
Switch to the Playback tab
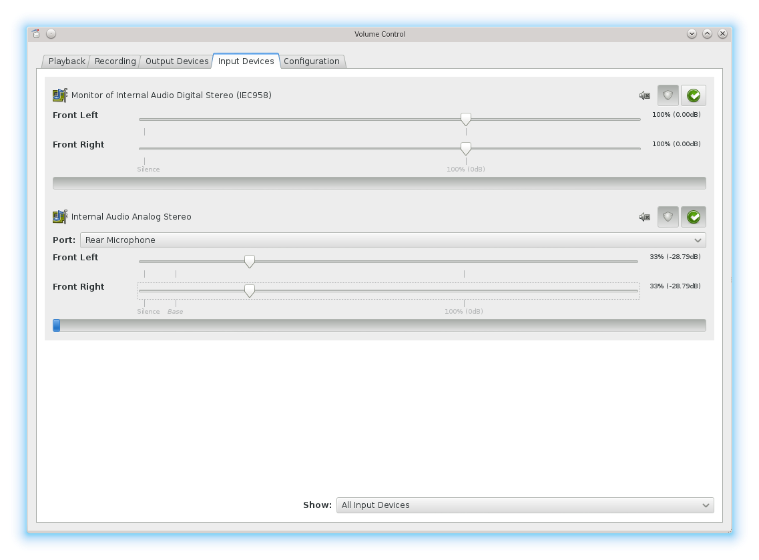[x=66, y=61]
